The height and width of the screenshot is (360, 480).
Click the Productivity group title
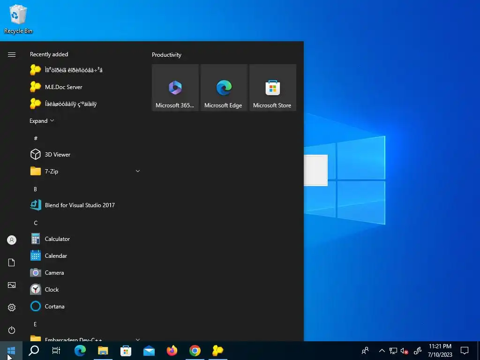[166, 55]
